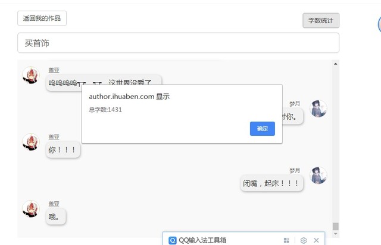Click the 盖亚 name above 哦。 bubble
The image size is (381, 245).
[x=54, y=203]
